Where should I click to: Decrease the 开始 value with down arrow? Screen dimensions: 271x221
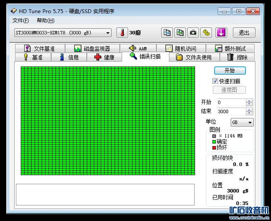click(x=249, y=104)
